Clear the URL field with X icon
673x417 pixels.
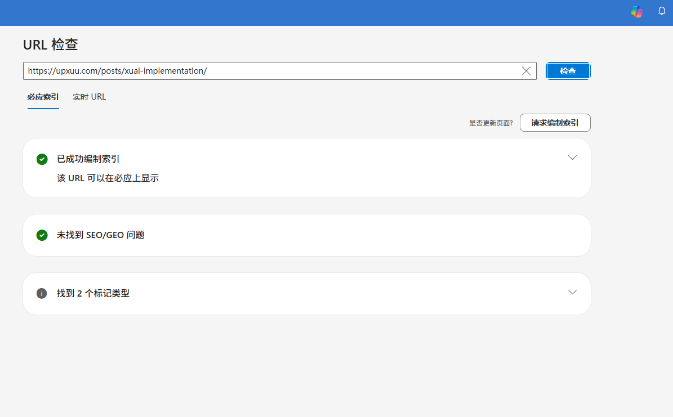point(526,71)
